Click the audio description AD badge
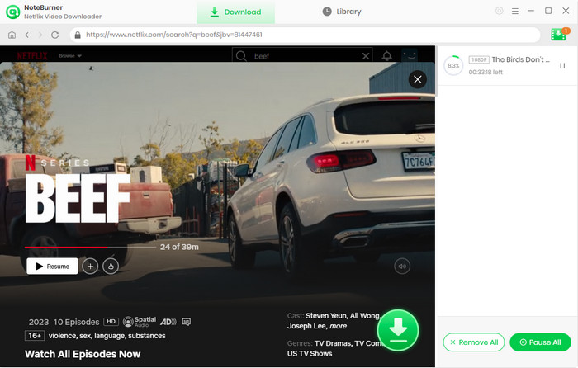This screenshot has height=368, width=578. pyautogui.click(x=168, y=322)
